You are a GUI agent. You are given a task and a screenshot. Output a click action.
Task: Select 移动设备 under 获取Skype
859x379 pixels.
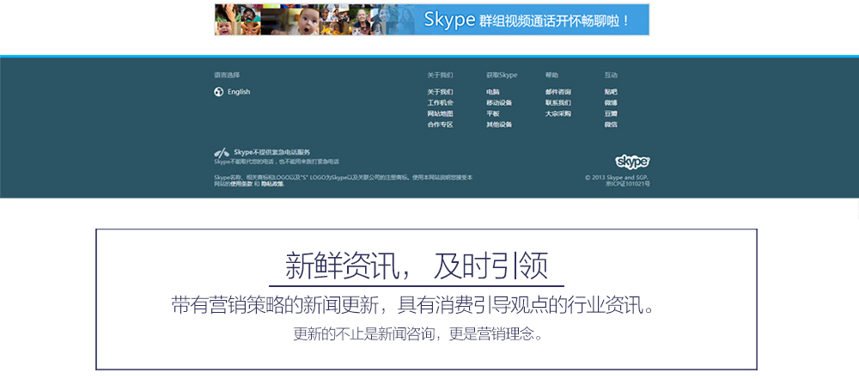click(x=499, y=103)
